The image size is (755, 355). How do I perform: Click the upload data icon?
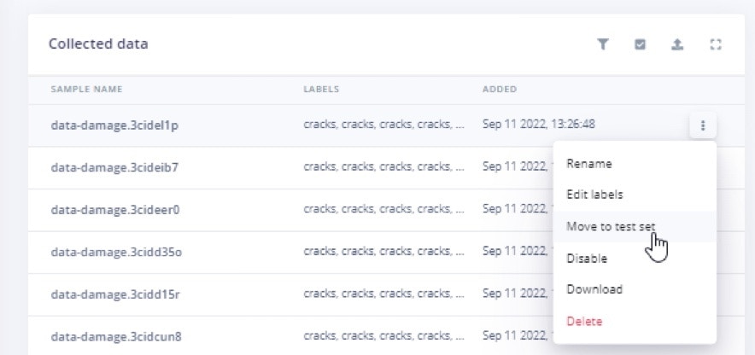(x=677, y=44)
